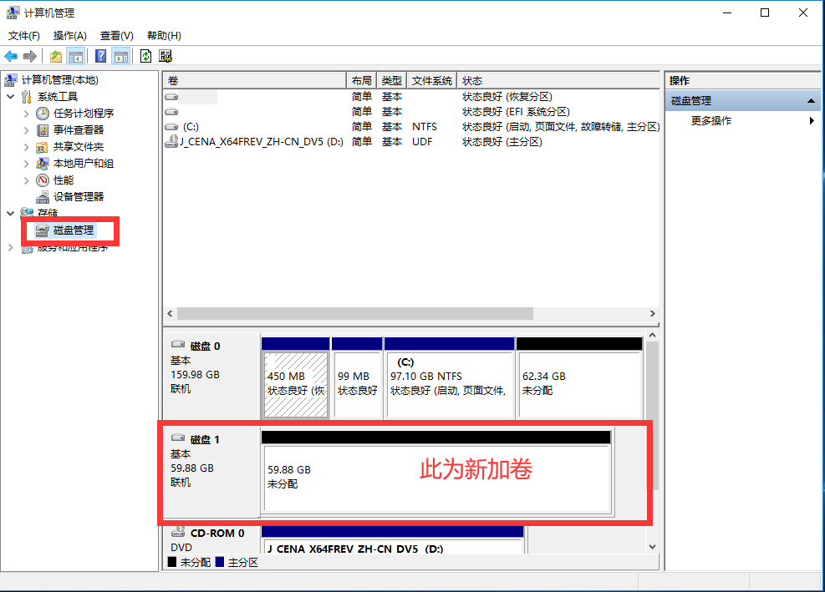Open the disk view settings icon
Image resolution: width=825 pixels, height=592 pixels.
pyautogui.click(x=166, y=56)
